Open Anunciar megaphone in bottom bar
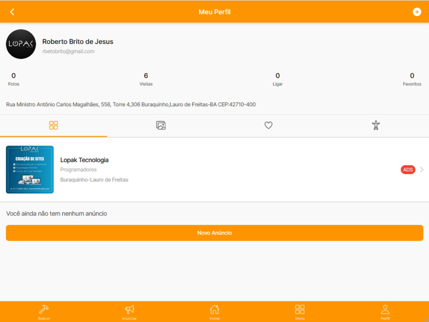429x322 pixels. pyautogui.click(x=129, y=312)
